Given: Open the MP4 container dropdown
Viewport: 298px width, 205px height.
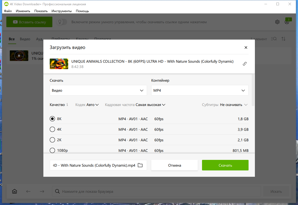Looking at the screenshot, I should [x=200, y=90].
